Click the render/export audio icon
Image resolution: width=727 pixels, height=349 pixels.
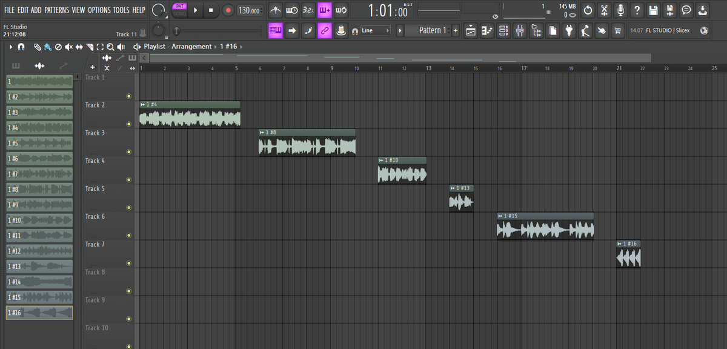[669, 10]
